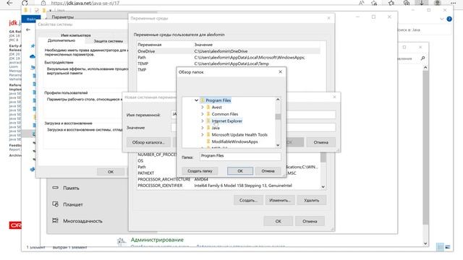463x260 pixels.
Task: Select Память in the Settings sidebar
Action: click(71, 188)
